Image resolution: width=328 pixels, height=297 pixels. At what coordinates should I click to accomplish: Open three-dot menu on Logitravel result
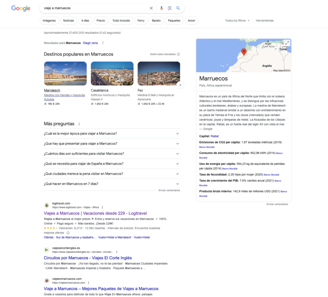[102, 207]
